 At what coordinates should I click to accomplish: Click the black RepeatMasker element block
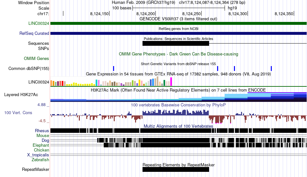(x=176, y=170)
